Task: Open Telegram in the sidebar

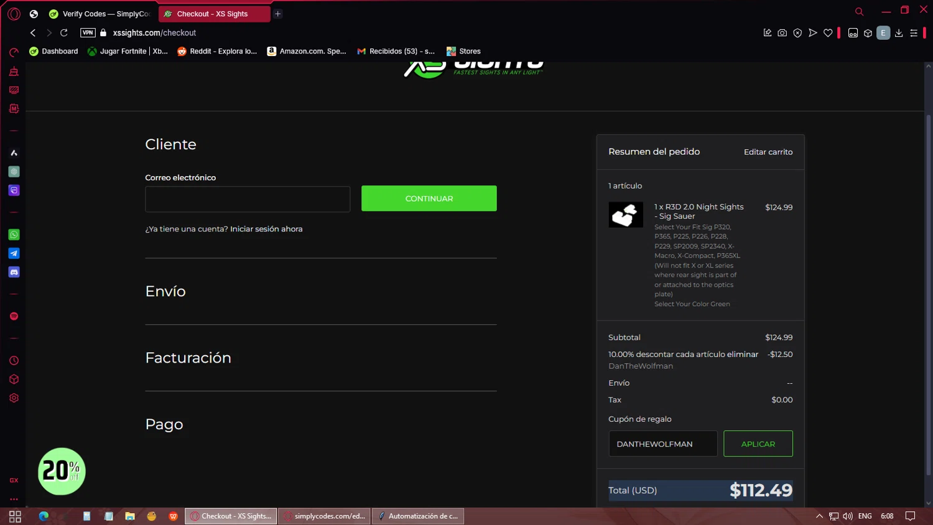Action: (x=14, y=253)
